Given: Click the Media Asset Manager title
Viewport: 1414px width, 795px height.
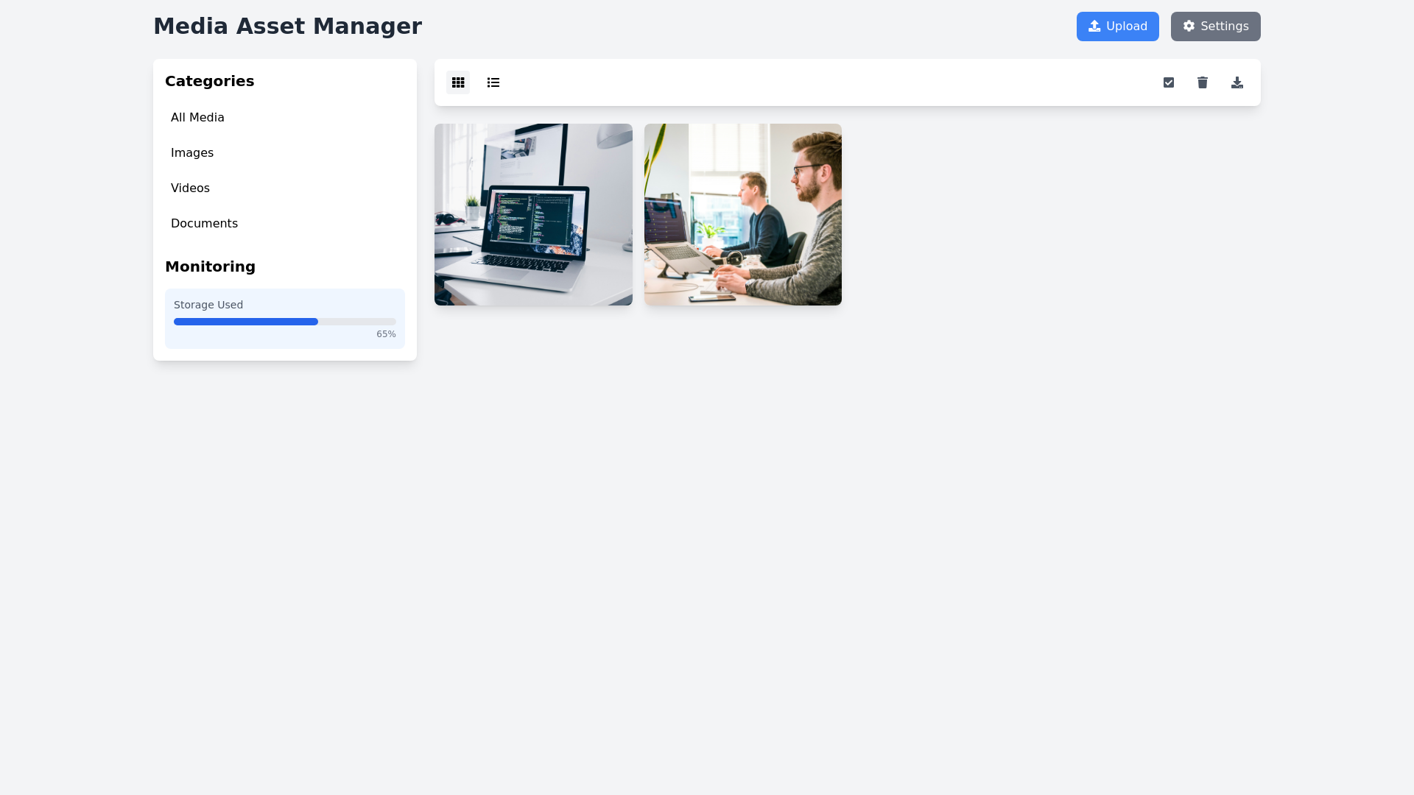Looking at the screenshot, I should pos(287,26).
